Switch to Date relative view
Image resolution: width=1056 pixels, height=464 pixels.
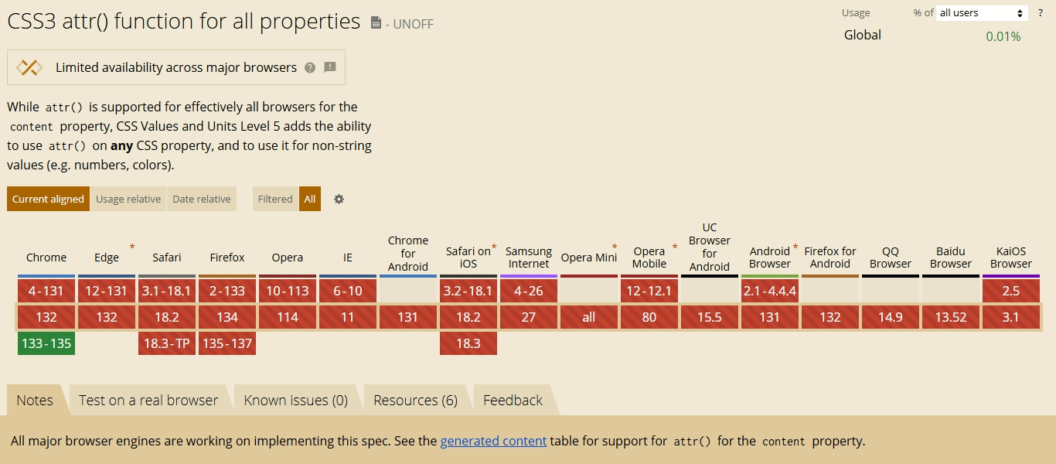(202, 199)
